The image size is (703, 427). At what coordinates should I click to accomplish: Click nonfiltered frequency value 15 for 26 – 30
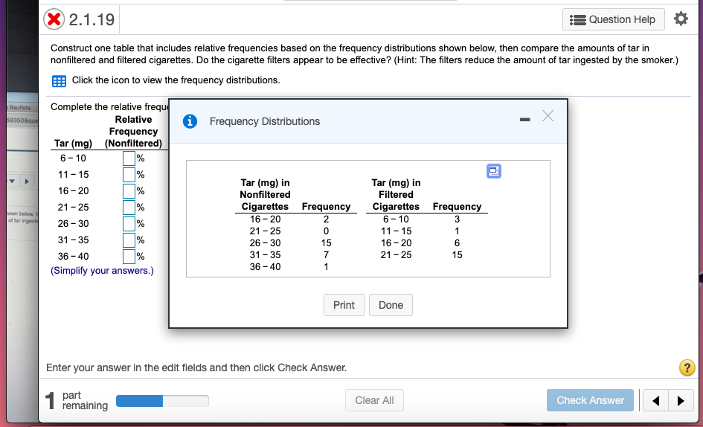click(x=326, y=243)
